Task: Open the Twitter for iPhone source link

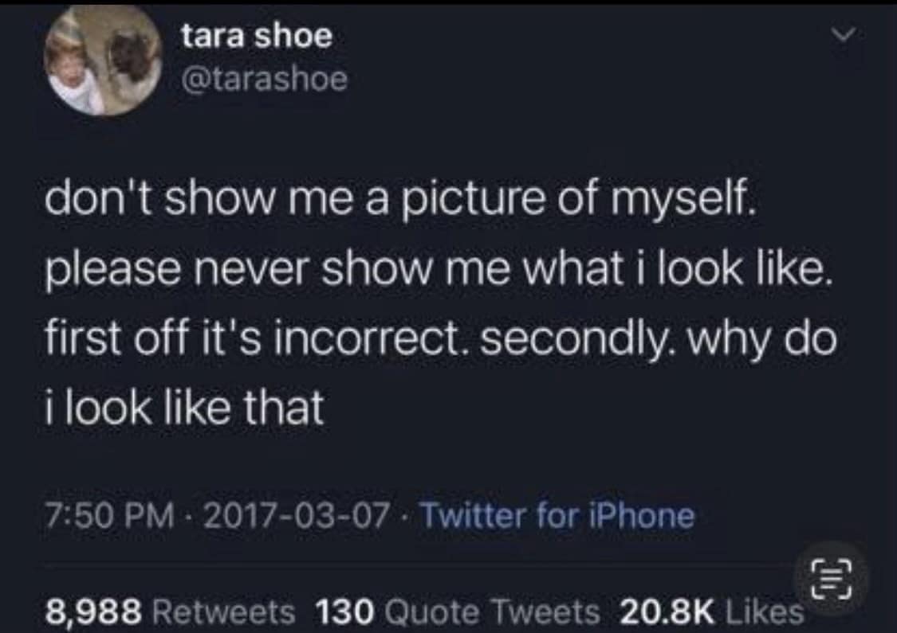Action: point(557,516)
